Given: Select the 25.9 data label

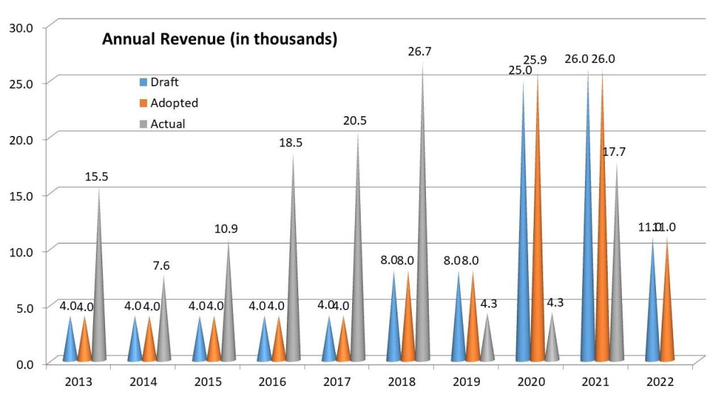Looking at the screenshot, I should 545,59.
